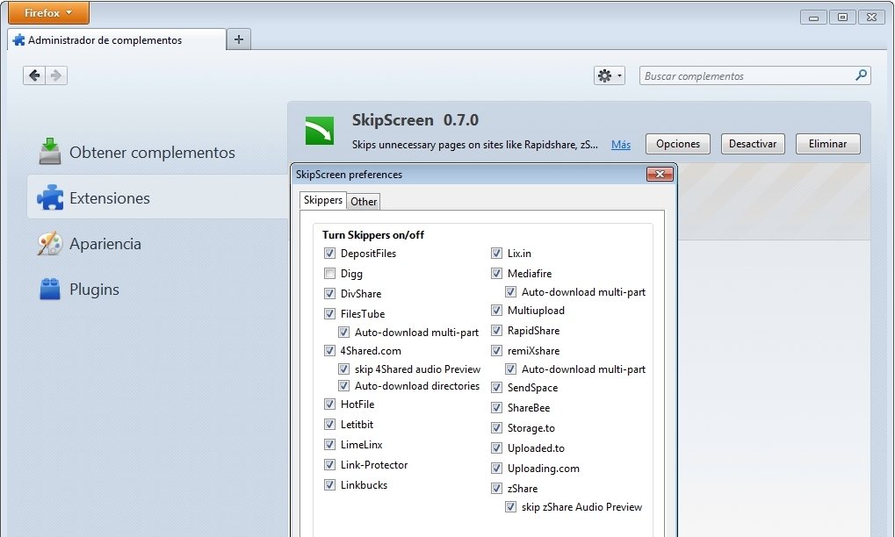This screenshot has width=895, height=537.
Task: Open the Apariencia category
Action: pyautogui.click(x=157, y=243)
